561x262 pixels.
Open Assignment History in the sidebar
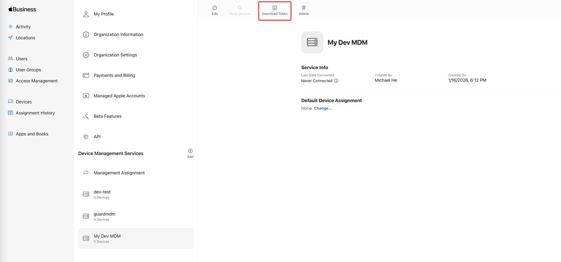[x=36, y=113]
